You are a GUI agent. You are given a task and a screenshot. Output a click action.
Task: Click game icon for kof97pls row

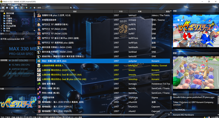[39, 43]
